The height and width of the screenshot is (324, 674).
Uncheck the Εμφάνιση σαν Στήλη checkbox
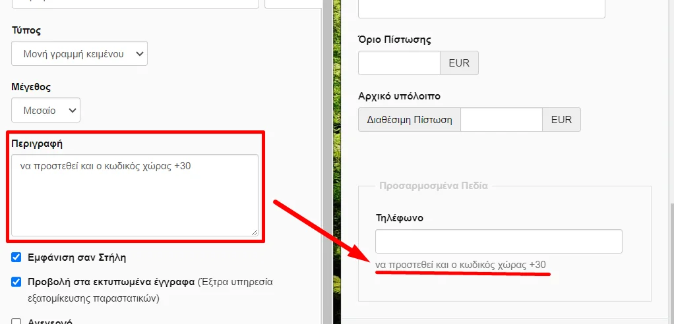click(x=16, y=257)
